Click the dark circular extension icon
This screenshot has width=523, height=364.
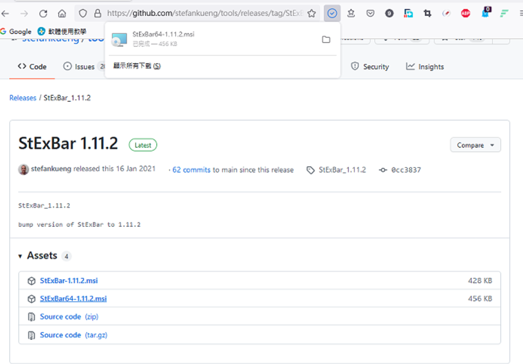pos(389,14)
